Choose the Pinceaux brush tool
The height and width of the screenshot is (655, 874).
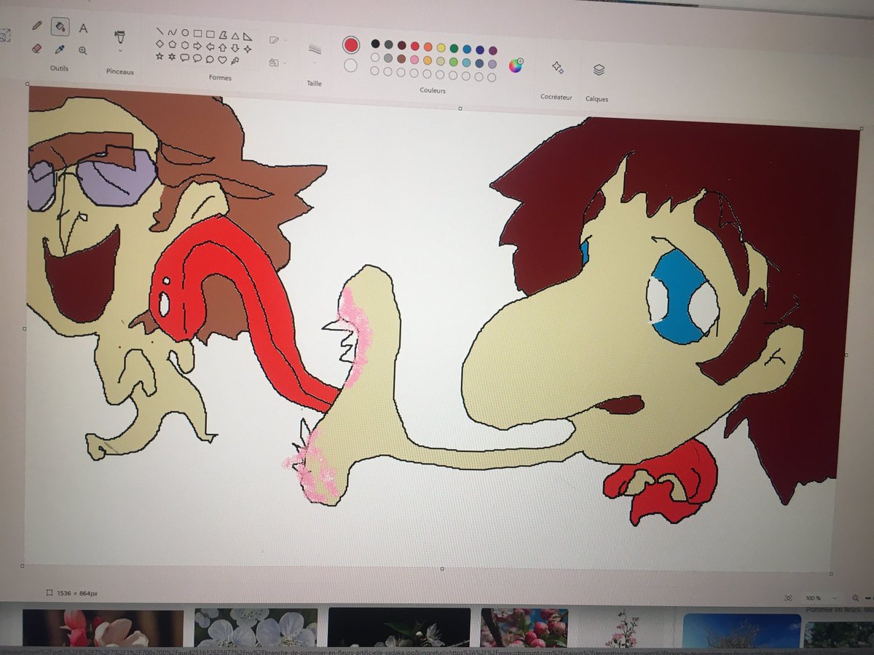point(120,36)
